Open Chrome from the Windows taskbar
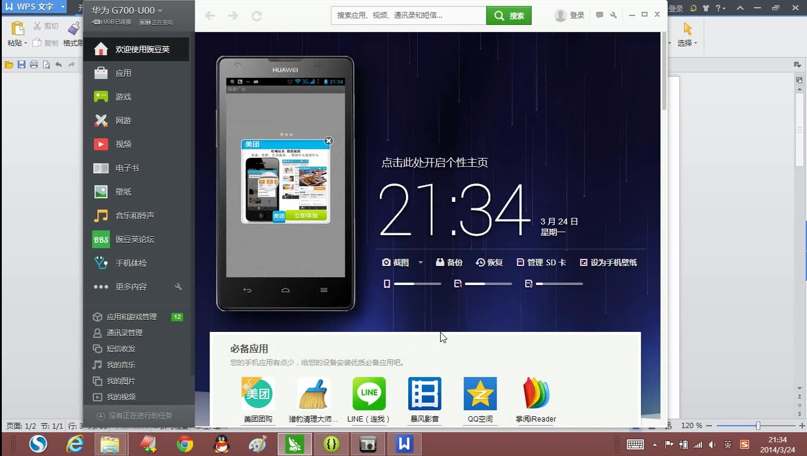The height and width of the screenshot is (456, 807). [x=185, y=444]
